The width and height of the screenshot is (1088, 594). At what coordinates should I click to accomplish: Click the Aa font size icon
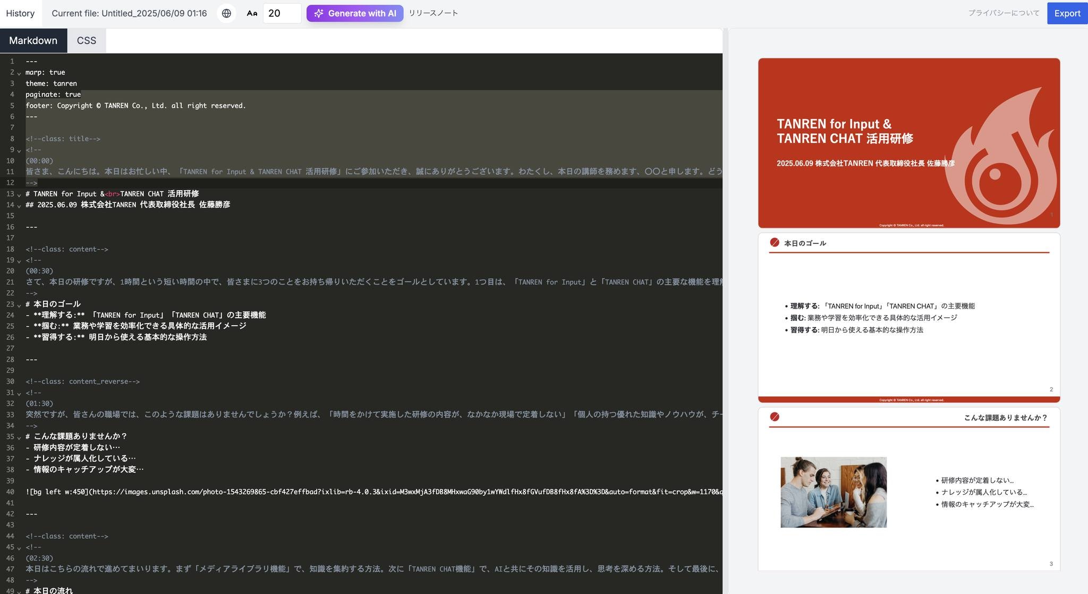click(252, 13)
